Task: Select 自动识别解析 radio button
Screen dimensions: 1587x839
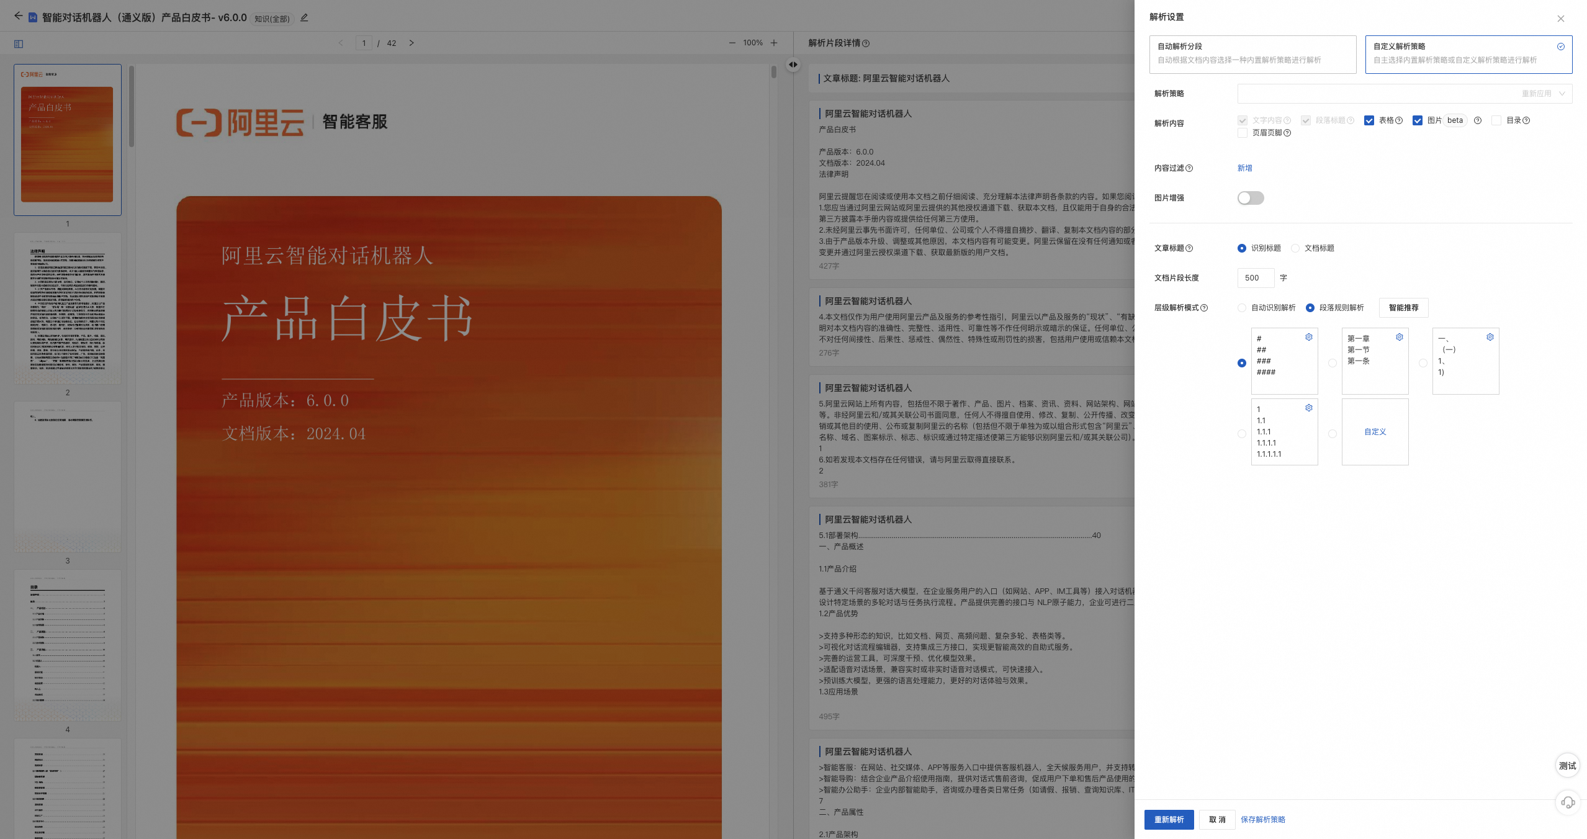Action: (x=1242, y=308)
